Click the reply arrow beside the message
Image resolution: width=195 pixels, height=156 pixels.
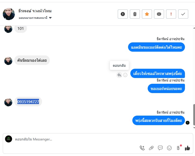tap(119, 75)
